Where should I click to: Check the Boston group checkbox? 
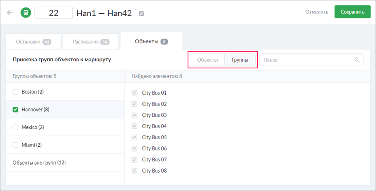(15, 92)
